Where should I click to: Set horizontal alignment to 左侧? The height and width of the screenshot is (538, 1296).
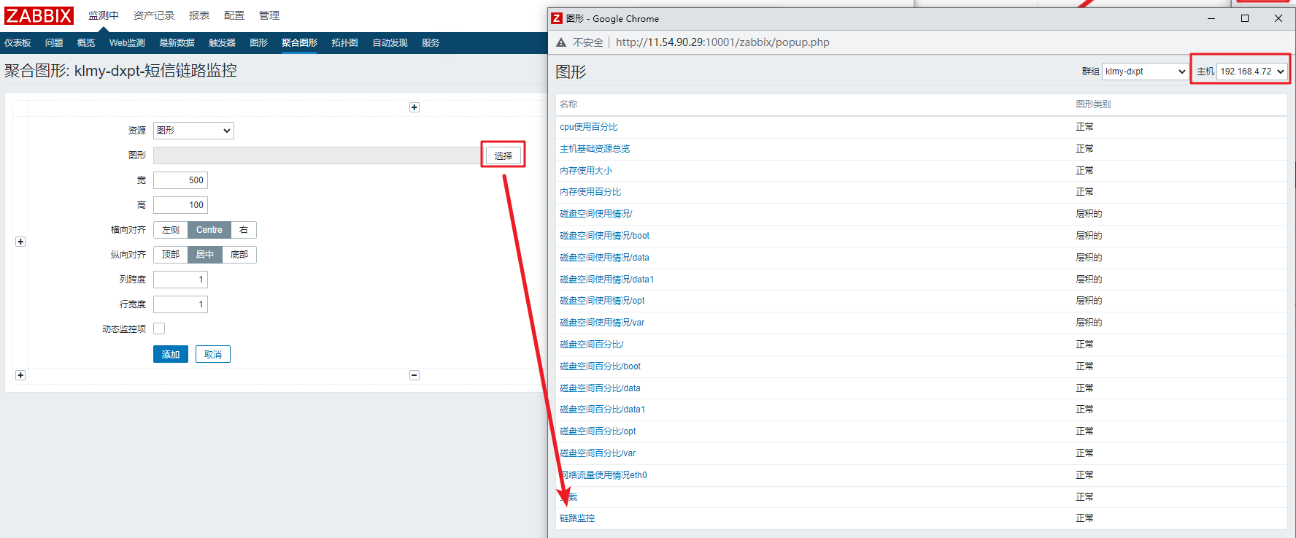click(171, 230)
